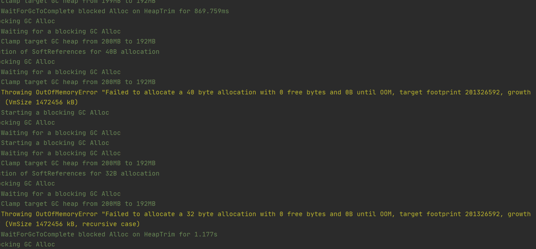
Task: Select the 40B SoftReferences allocation line
Action: [80, 52]
